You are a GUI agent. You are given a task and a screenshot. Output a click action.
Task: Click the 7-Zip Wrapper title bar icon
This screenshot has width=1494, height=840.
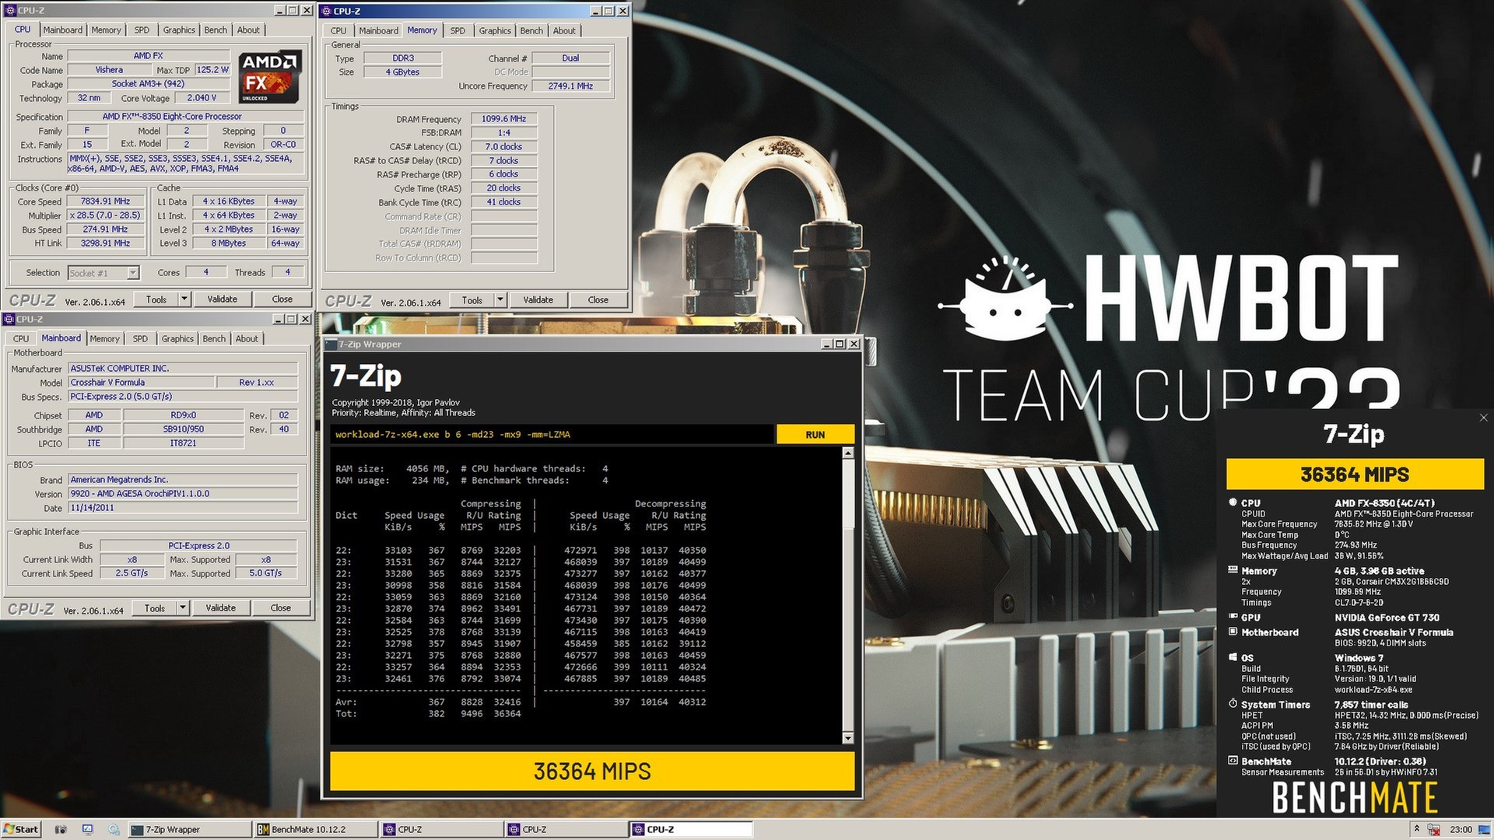click(331, 344)
